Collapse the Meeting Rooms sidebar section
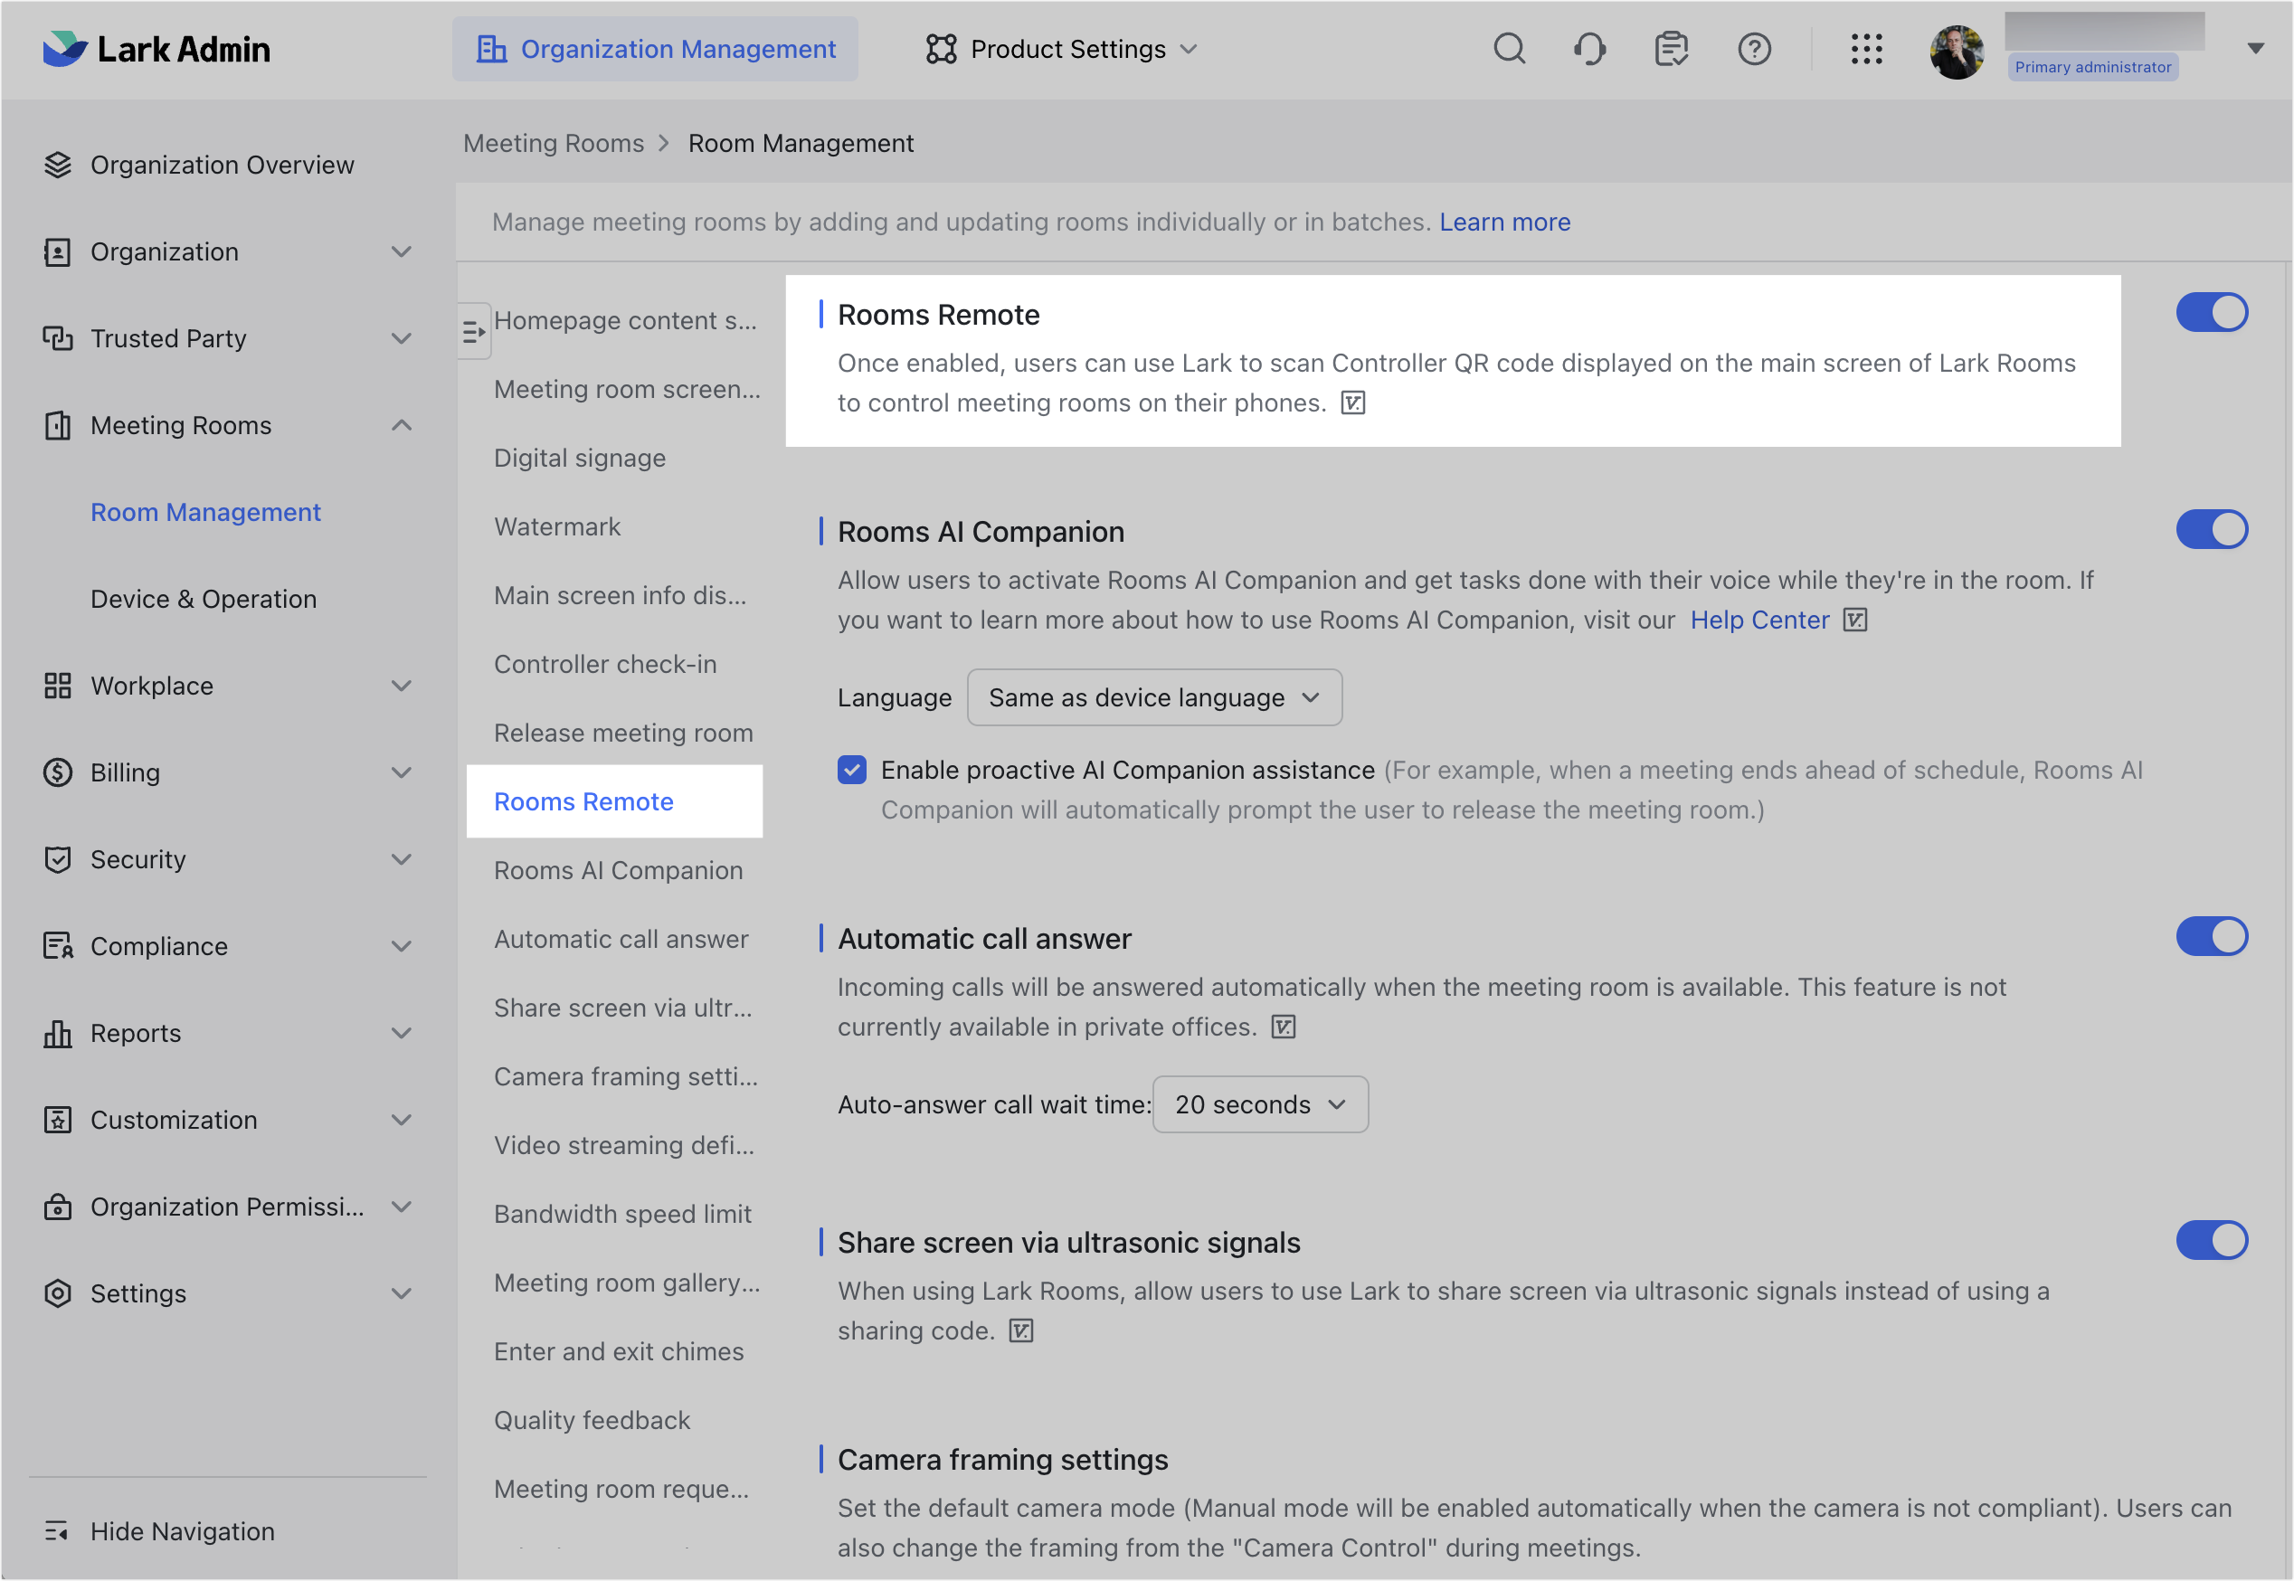The width and height of the screenshot is (2294, 1581). (401, 425)
